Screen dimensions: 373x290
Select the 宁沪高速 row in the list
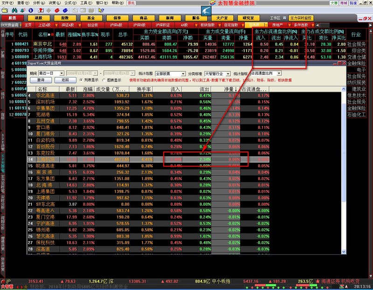coord(148,223)
